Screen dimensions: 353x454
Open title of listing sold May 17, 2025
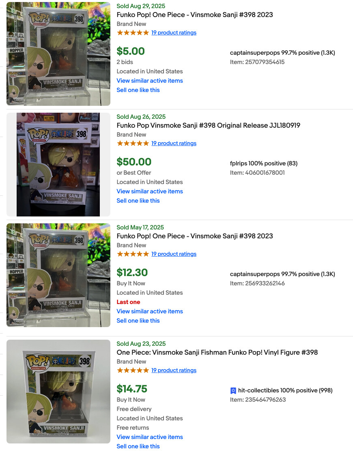[x=195, y=236]
